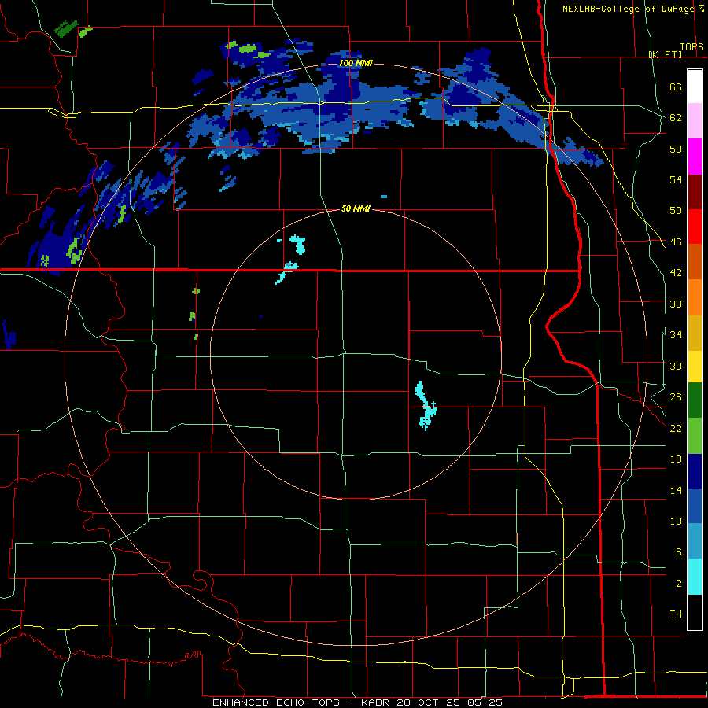Click the white swatch in the tops legend
The width and height of the screenshot is (708, 708).
(x=695, y=87)
